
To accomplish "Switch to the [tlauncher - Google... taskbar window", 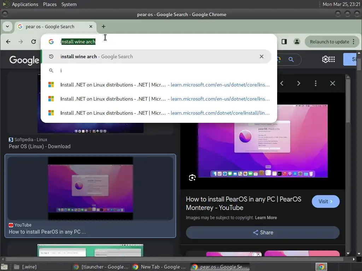I will tap(101, 267).
